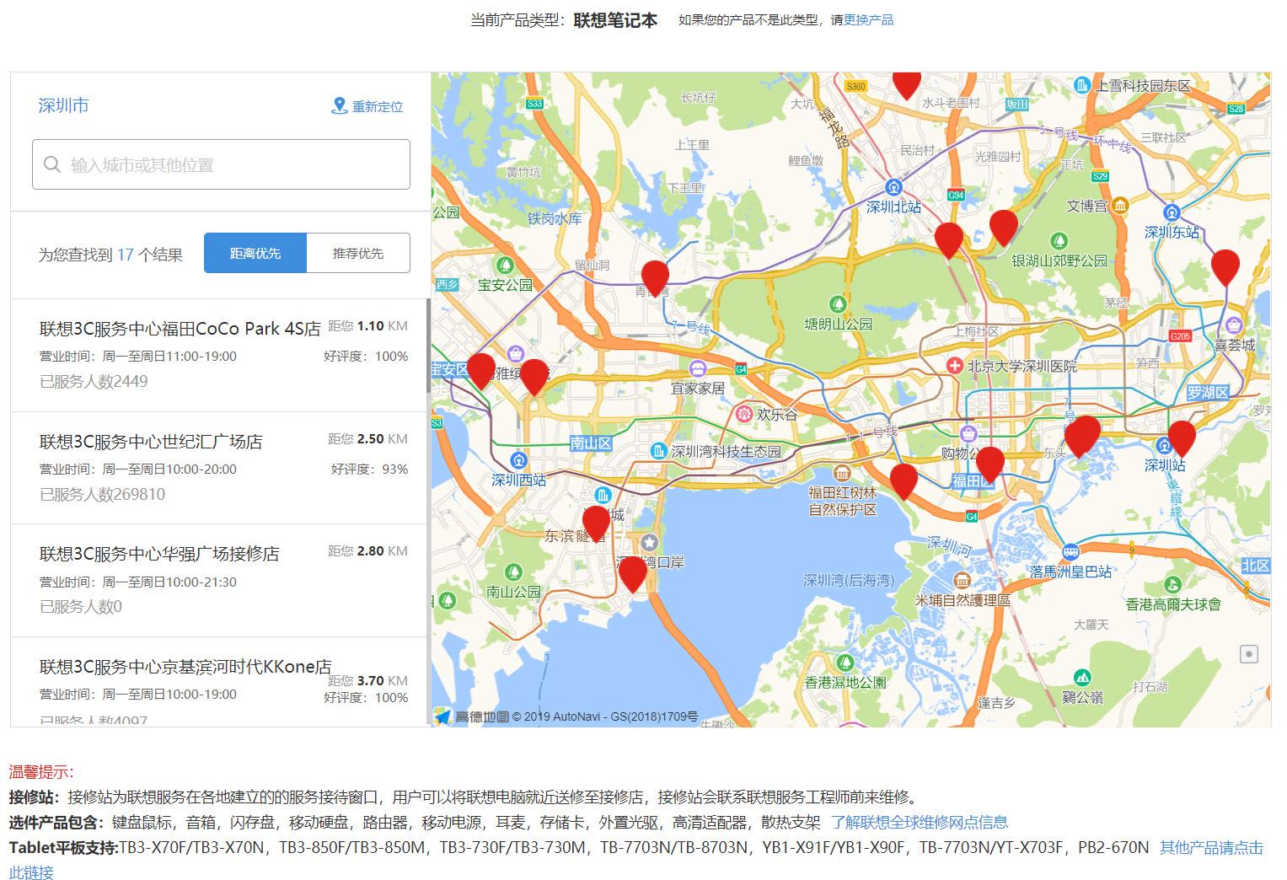Click 已服务人数2449 text
Screen dimensions: 1287x880
click(94, 381)
